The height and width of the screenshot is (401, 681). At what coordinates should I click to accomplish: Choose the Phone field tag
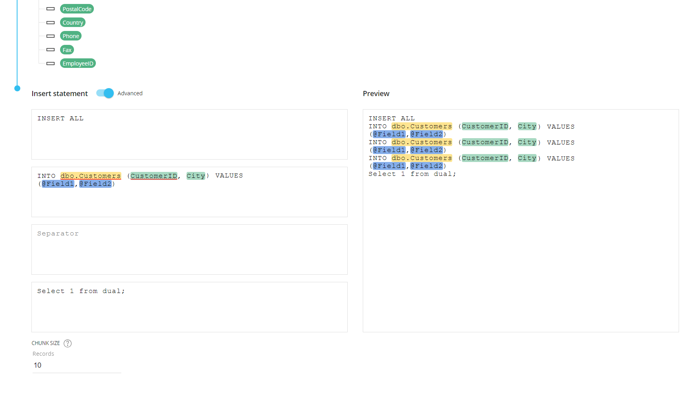(71, 36)
